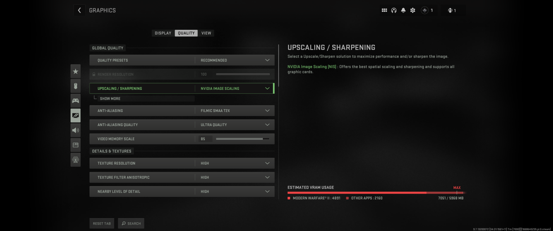Adjust the Video Memory Scale slider
The height and width of the screenshot is (231, 553).
click(243, 138)
